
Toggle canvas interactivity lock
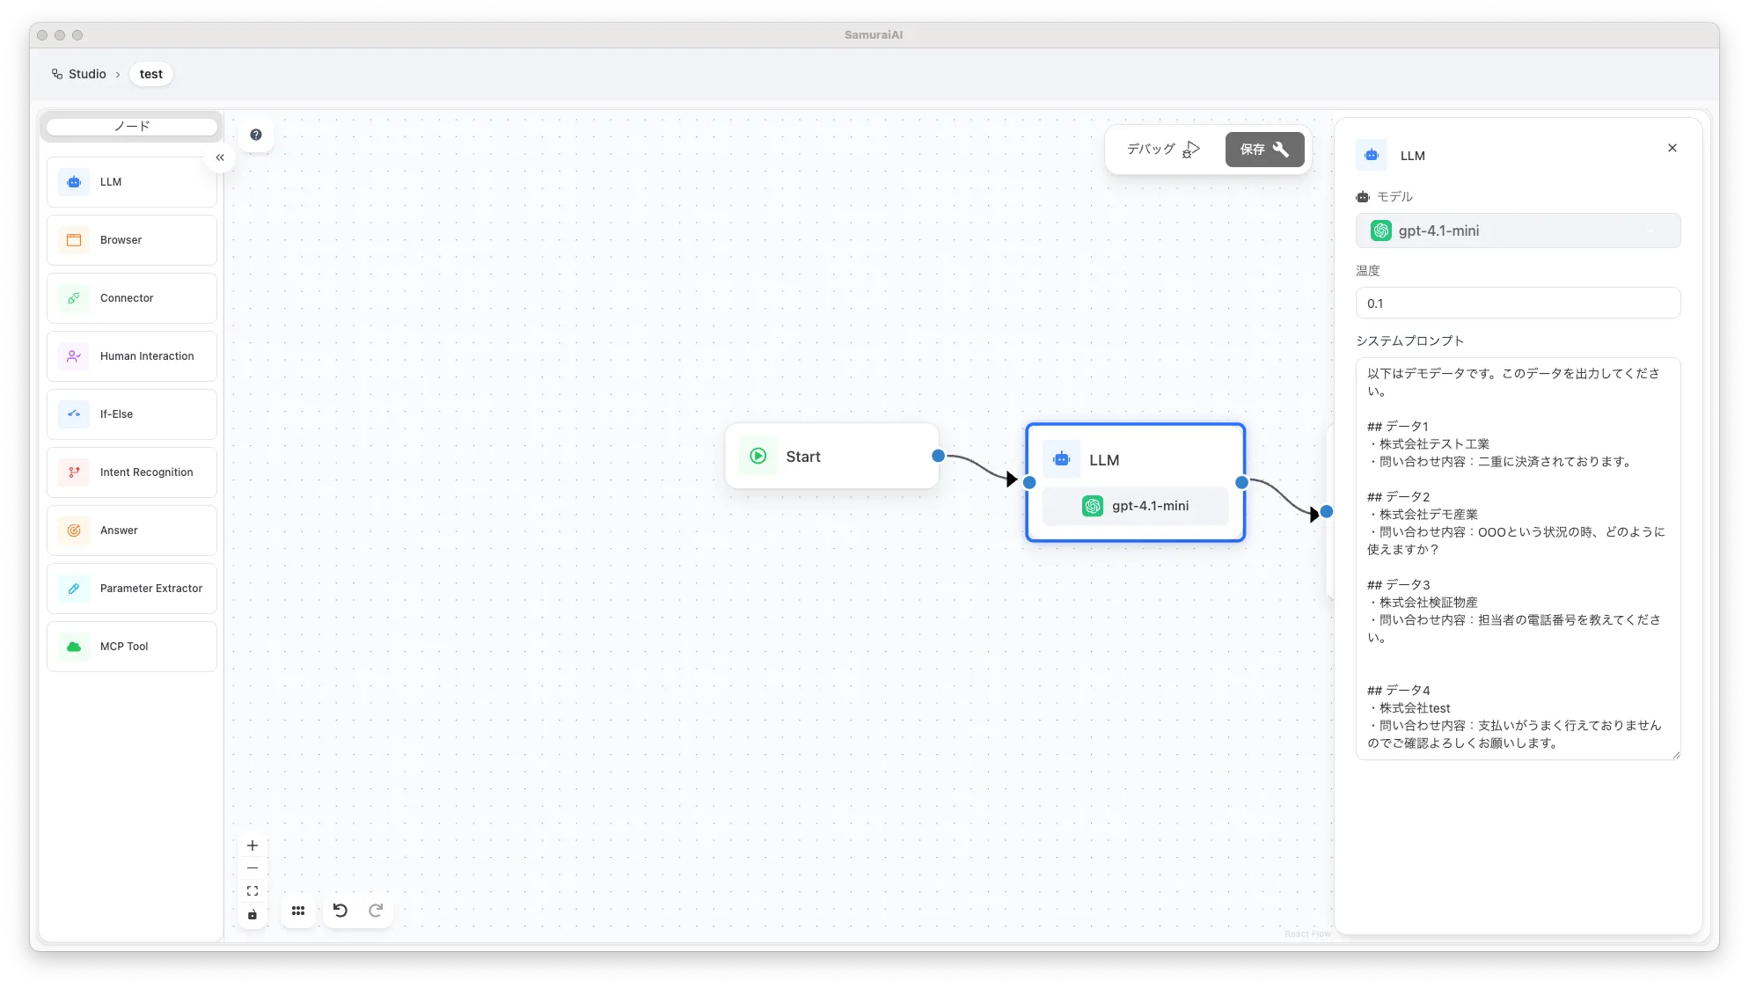click(x=252, y=915)
